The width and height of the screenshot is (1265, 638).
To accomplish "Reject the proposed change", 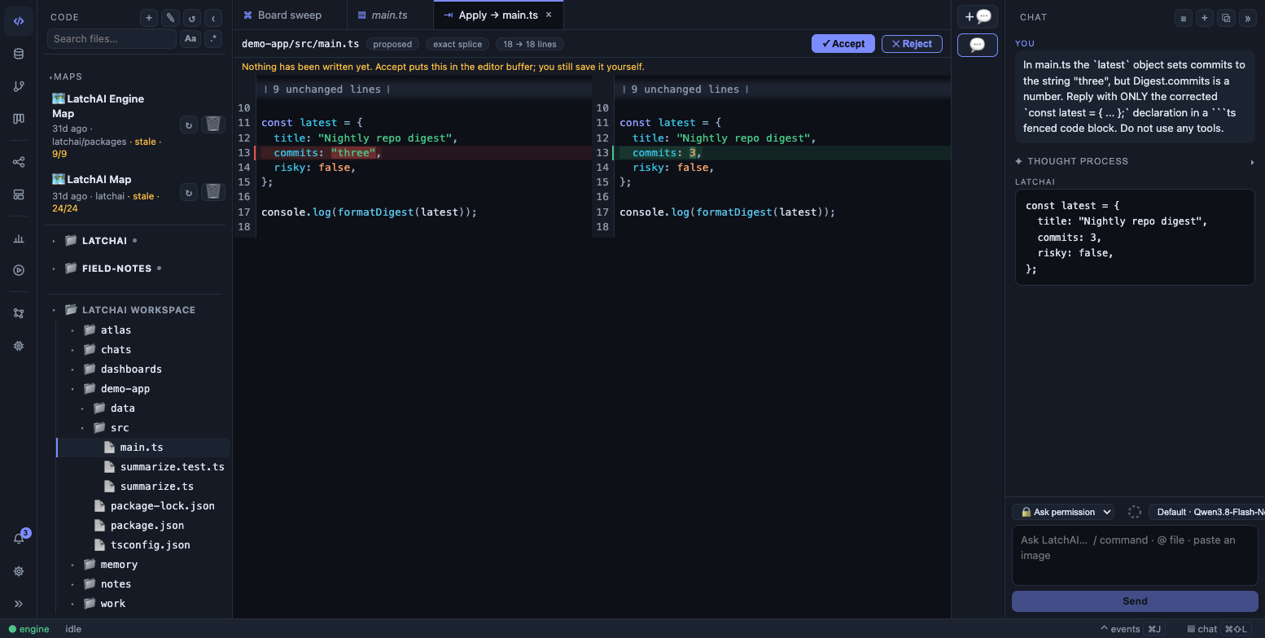I will (x=912, y=44).
